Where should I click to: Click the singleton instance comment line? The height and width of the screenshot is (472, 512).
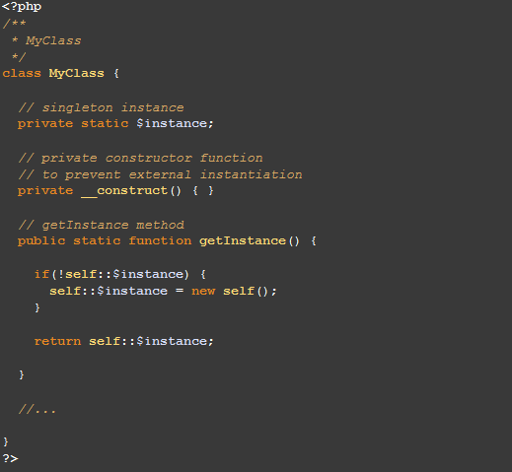(x=102, y=107)
